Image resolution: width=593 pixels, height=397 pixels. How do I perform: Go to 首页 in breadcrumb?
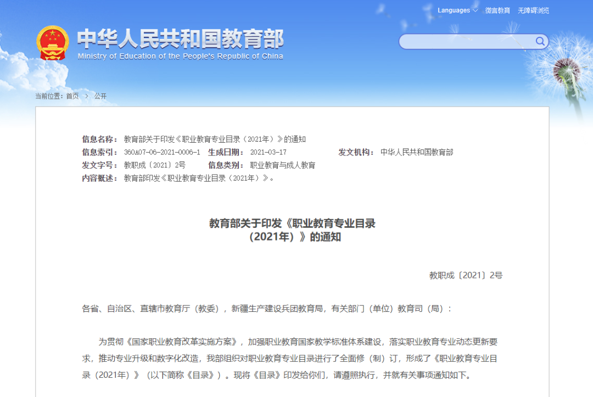tap(72, 96)
